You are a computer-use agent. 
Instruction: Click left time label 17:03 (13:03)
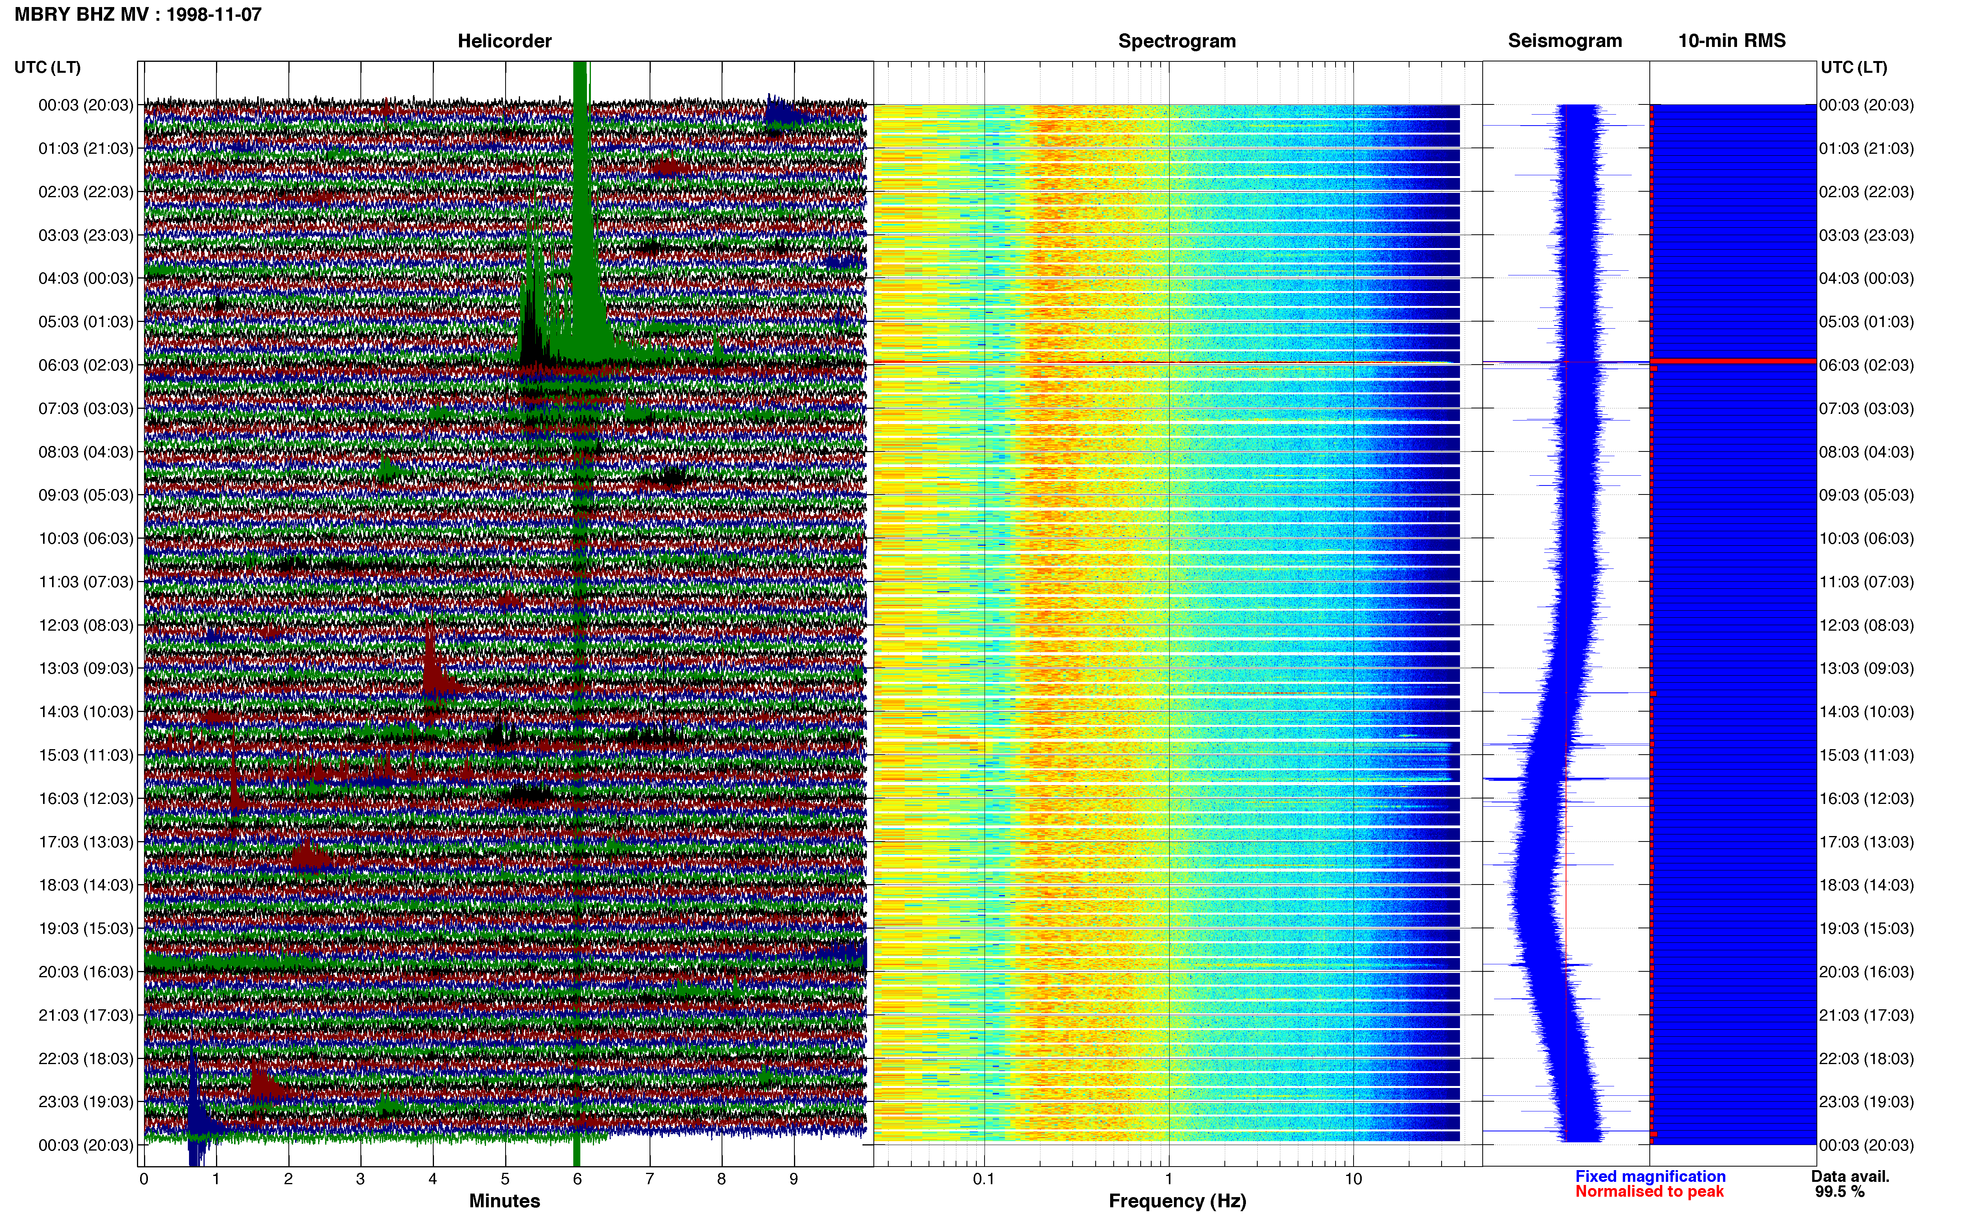pos(86,842)
